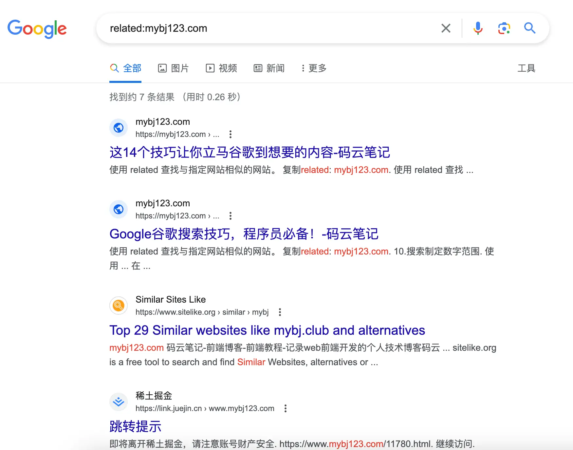Click inside the search input field

(x=262, y=28)
